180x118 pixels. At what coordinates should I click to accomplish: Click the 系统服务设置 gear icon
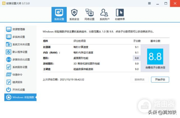click(x=9, y=67)
